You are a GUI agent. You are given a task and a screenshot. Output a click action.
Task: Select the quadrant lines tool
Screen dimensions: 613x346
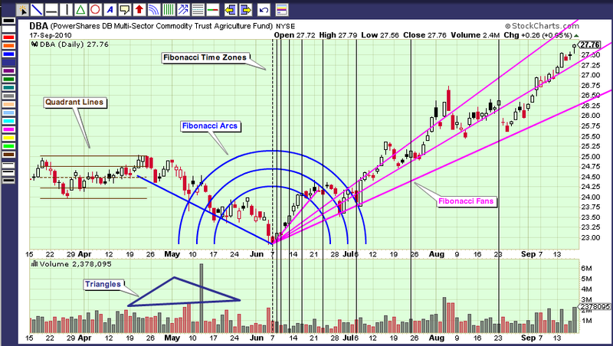pyautogui.click(x=198, y=10)
